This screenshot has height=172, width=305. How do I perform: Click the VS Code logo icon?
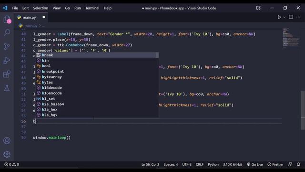(x=5, y=8)
